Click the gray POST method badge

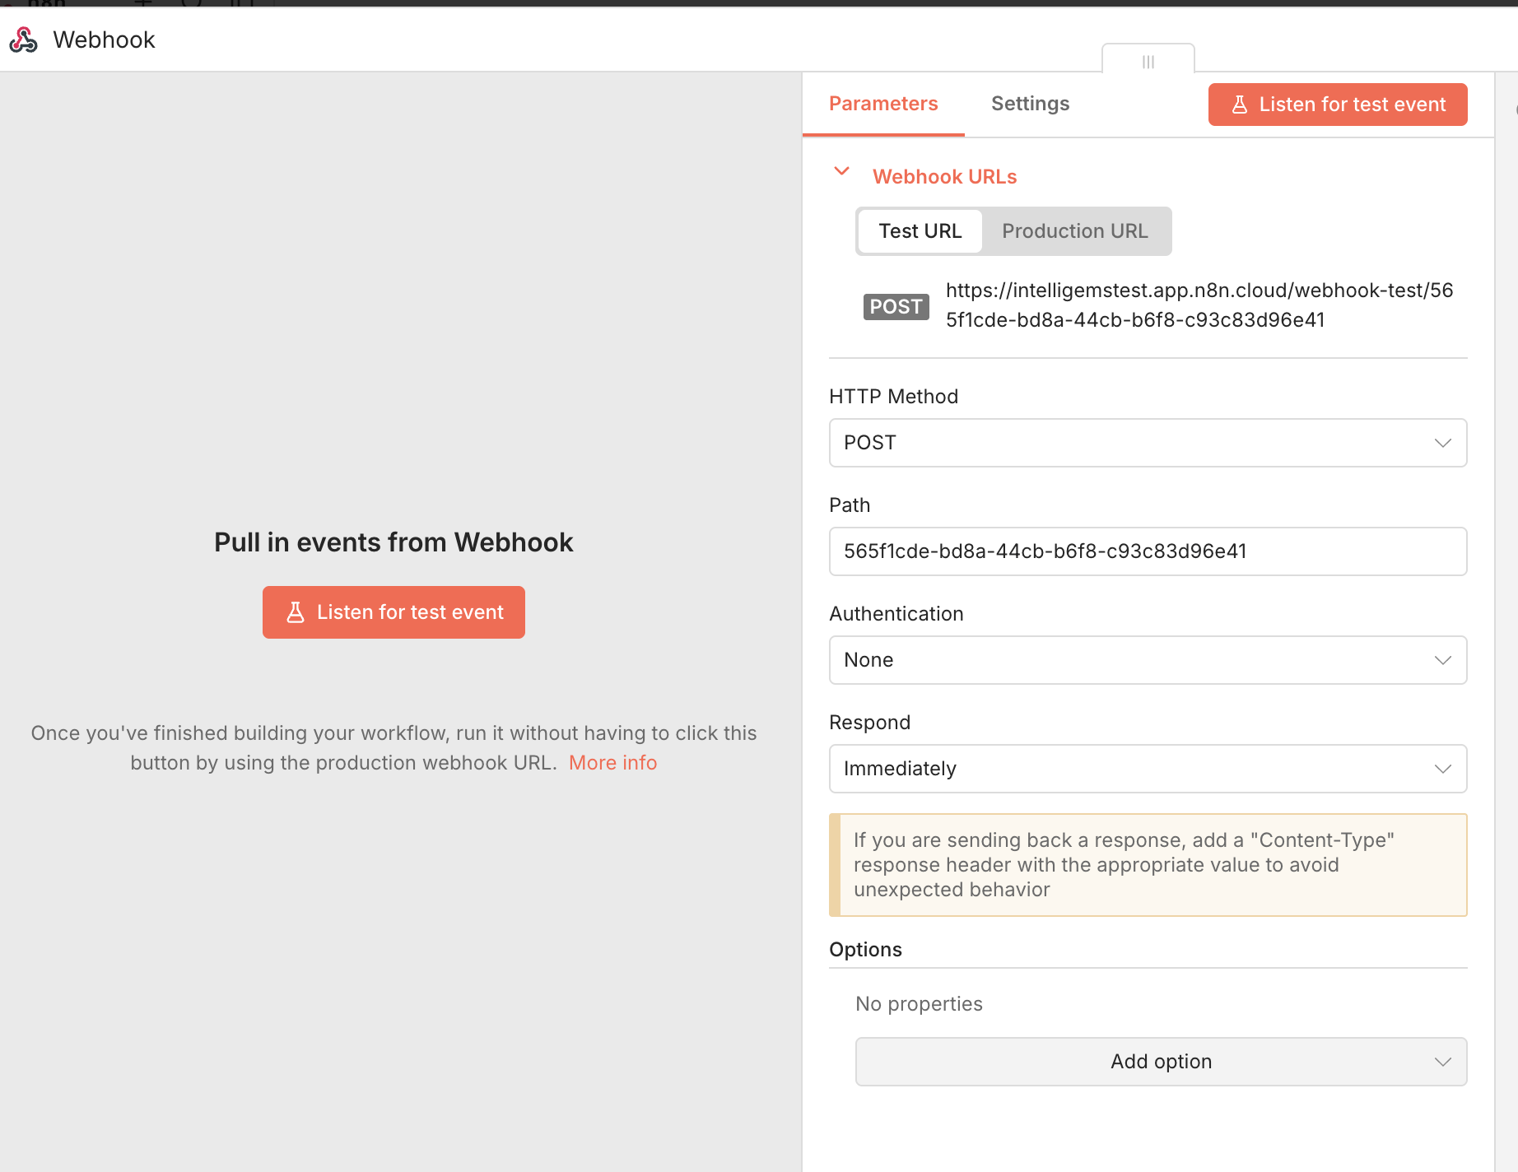[x=896, y=306]
